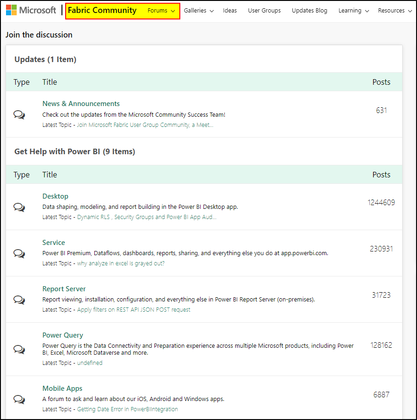Click forum icon in the Mobile Apps row

pos(19,399)
